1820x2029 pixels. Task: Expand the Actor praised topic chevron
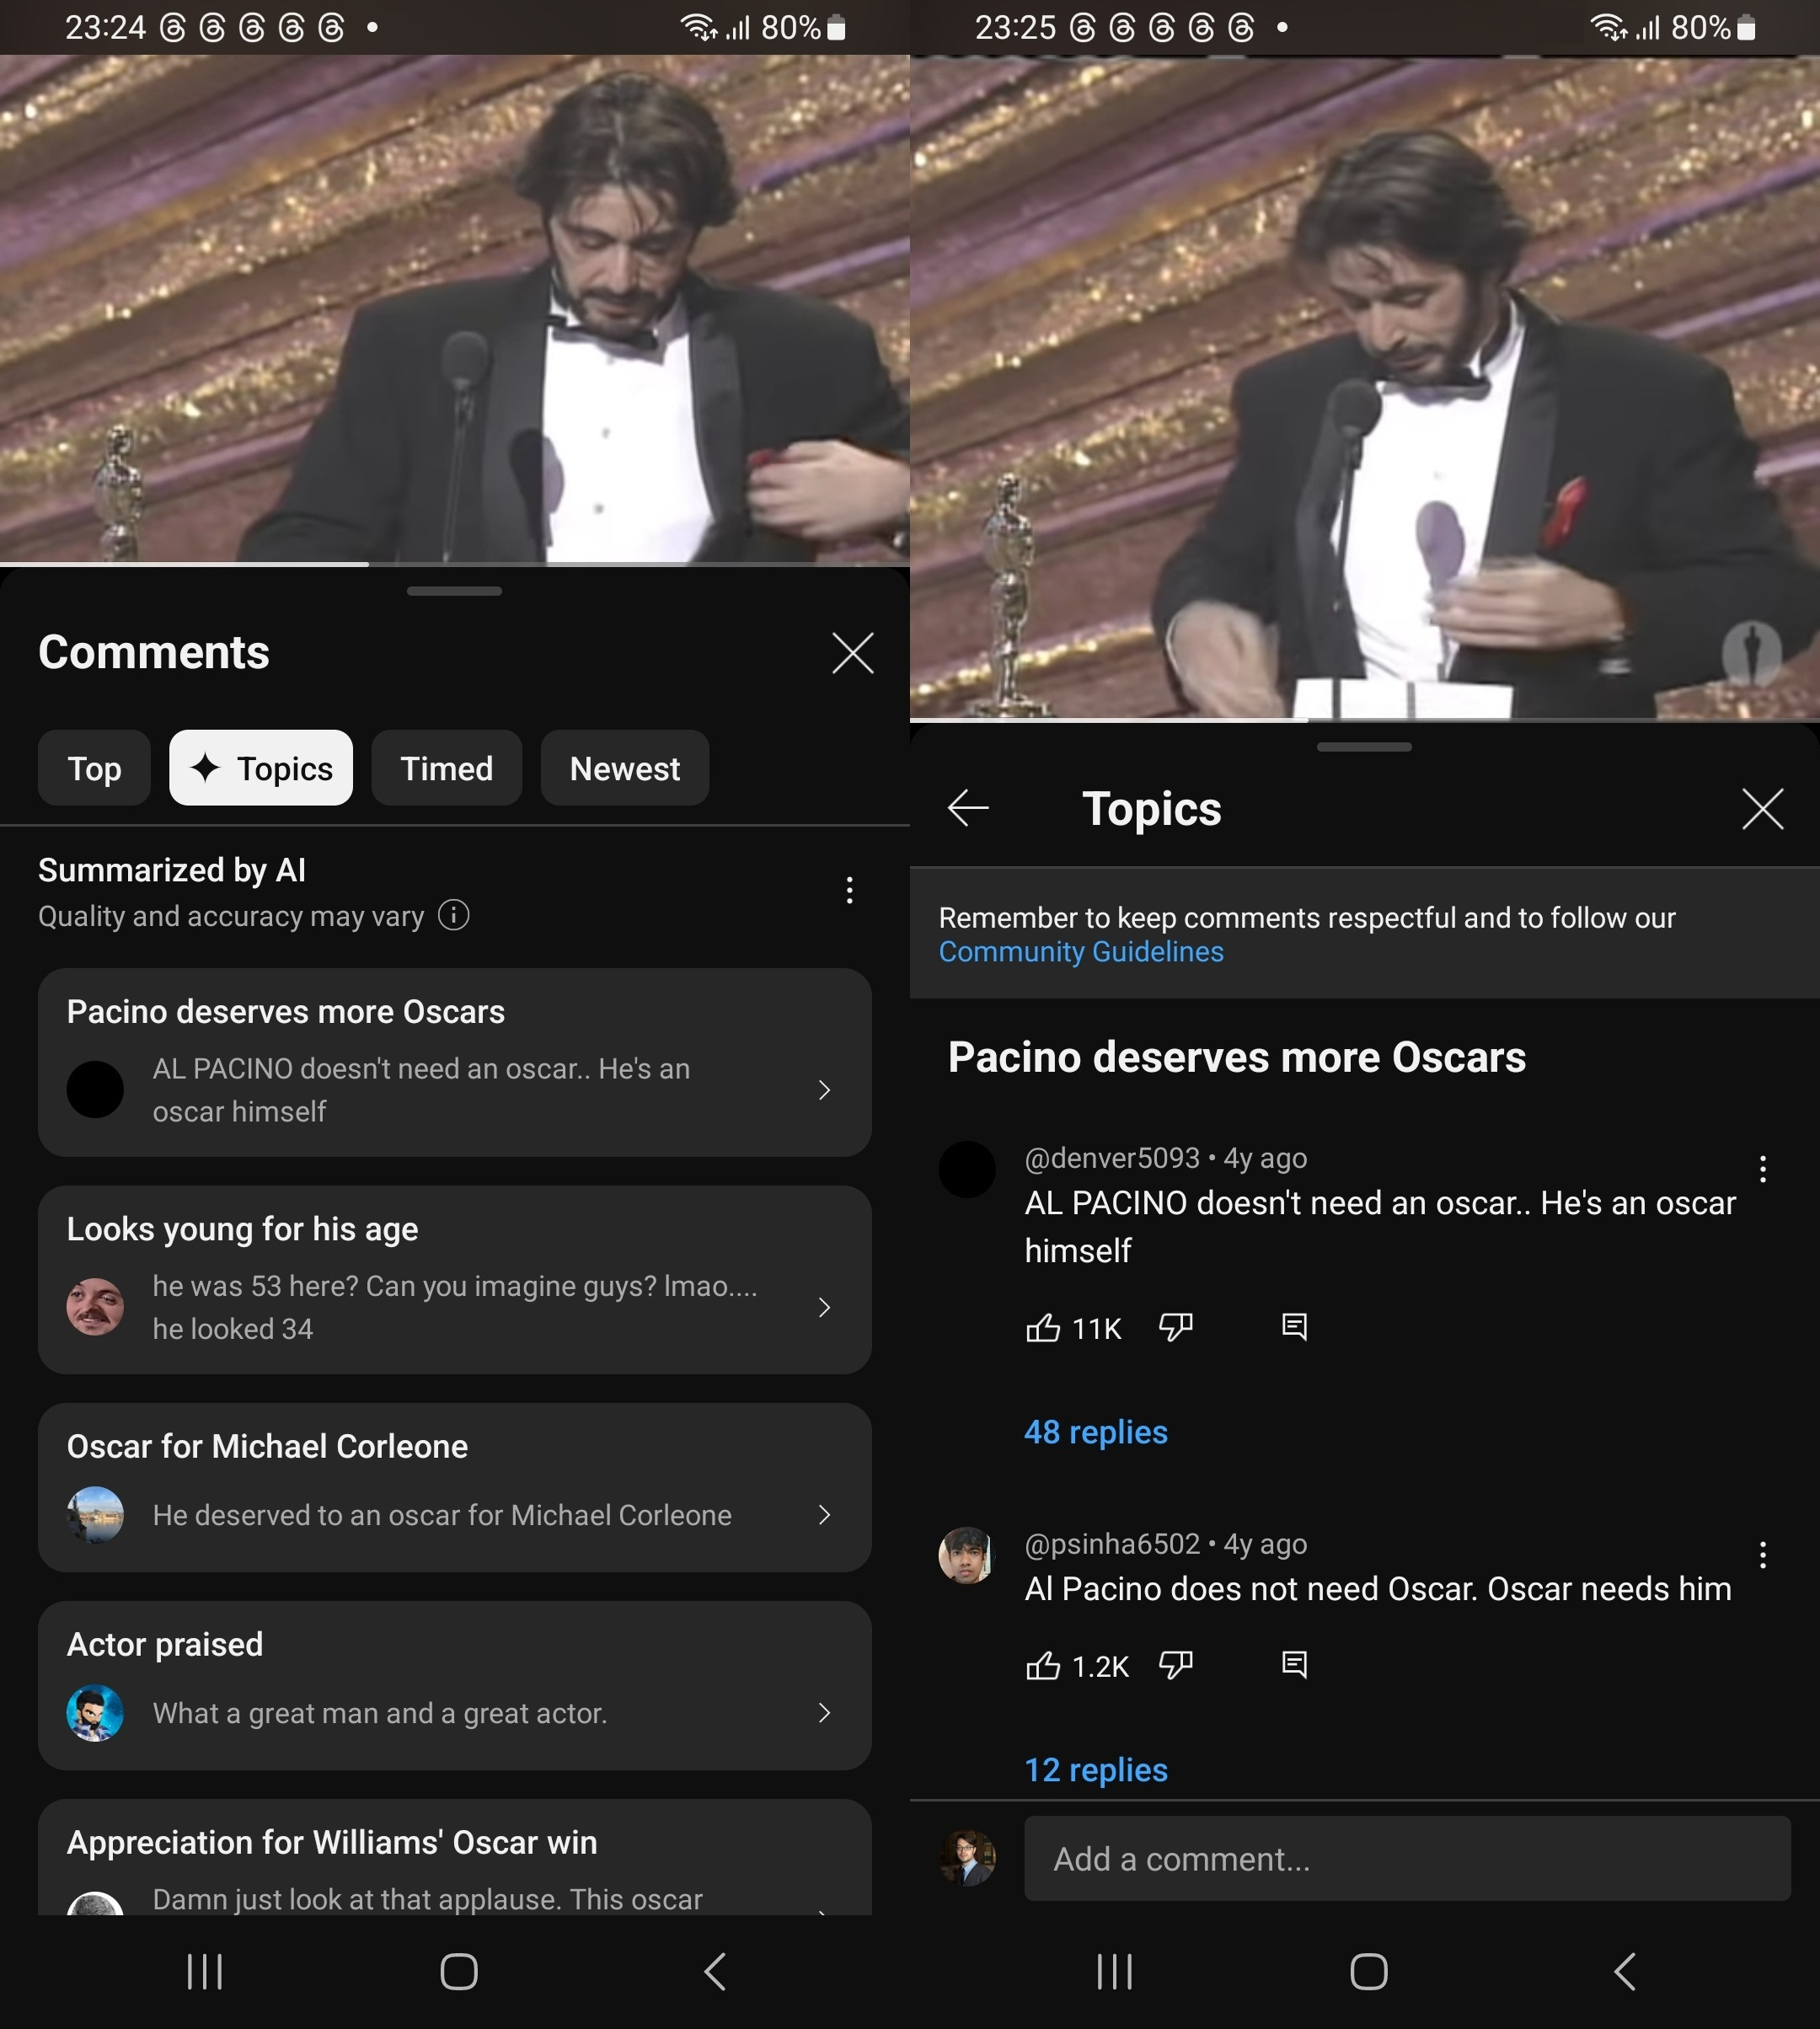pyautogui.click(x=824, y=1713)
